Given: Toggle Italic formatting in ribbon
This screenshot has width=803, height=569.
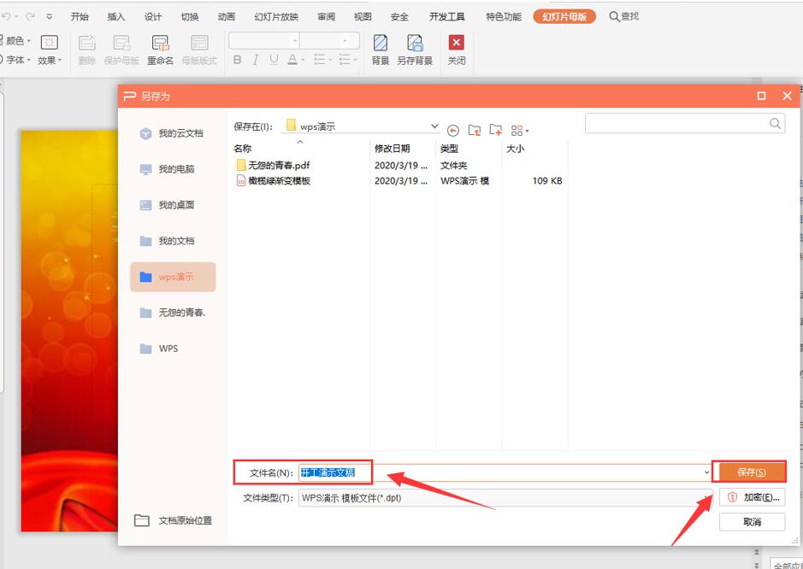Looking at the screenshot, I should 255,60.
